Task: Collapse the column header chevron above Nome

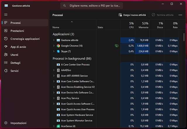Action: (72, 22)
